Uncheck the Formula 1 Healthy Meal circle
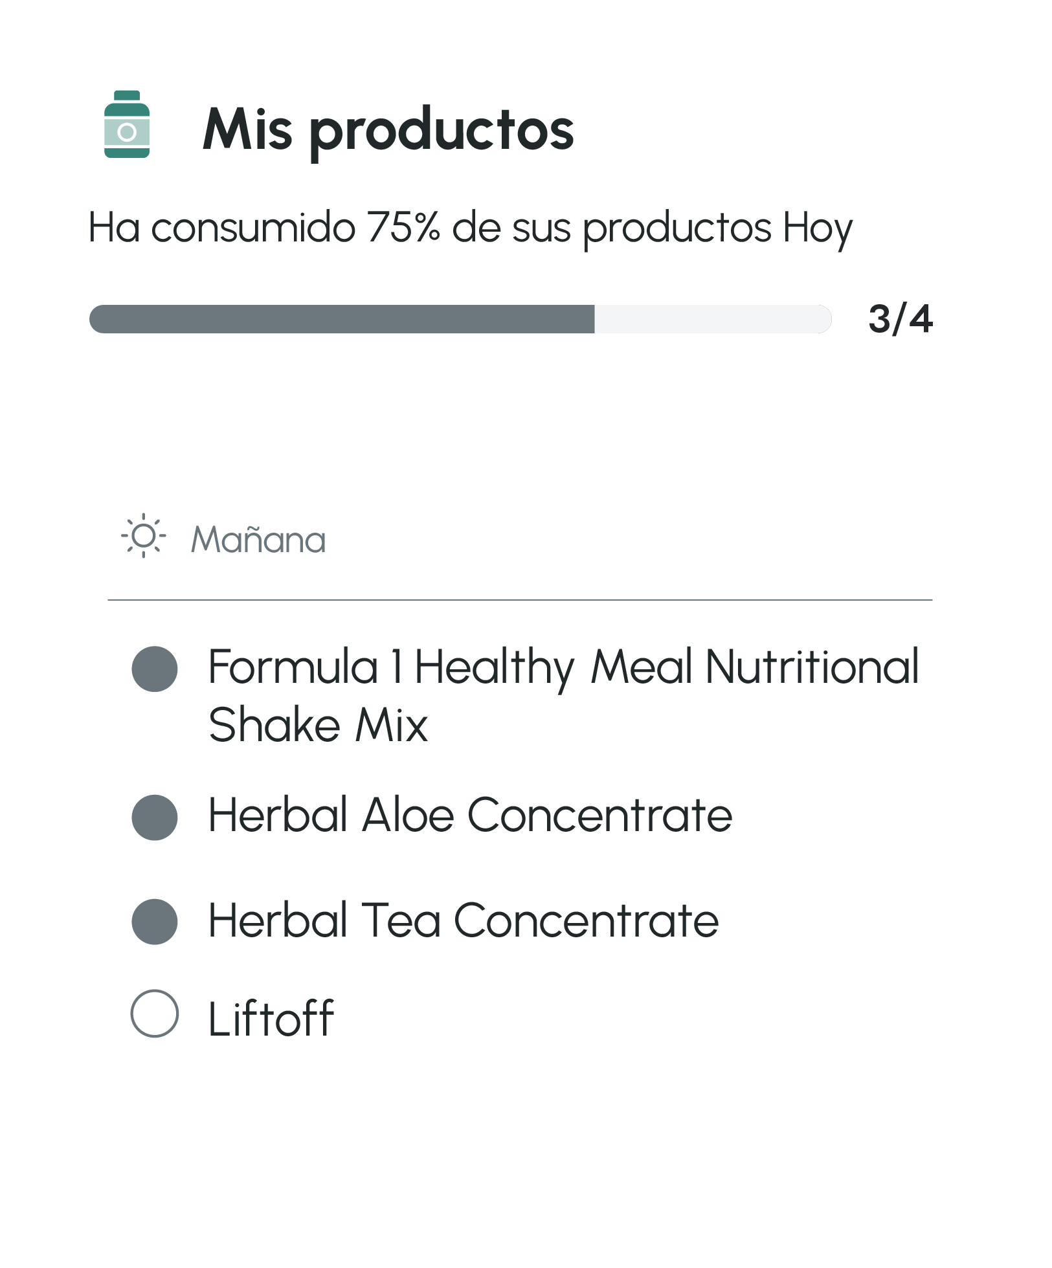1052x1268 pixels. click(155, 669)
